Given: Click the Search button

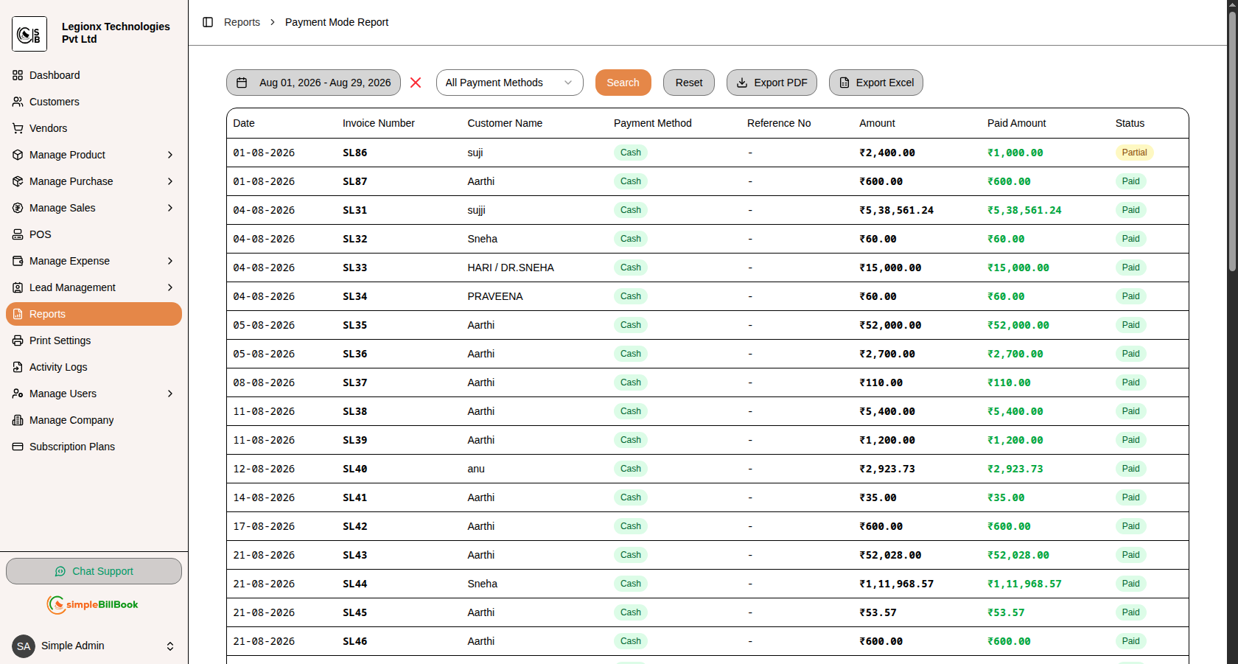Looking at the screenshot, I should [623, 83].
